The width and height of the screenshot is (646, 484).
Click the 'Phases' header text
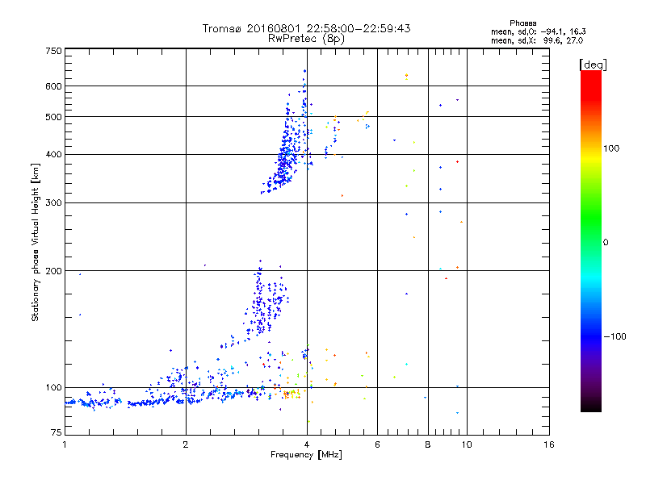pos(522,23)
